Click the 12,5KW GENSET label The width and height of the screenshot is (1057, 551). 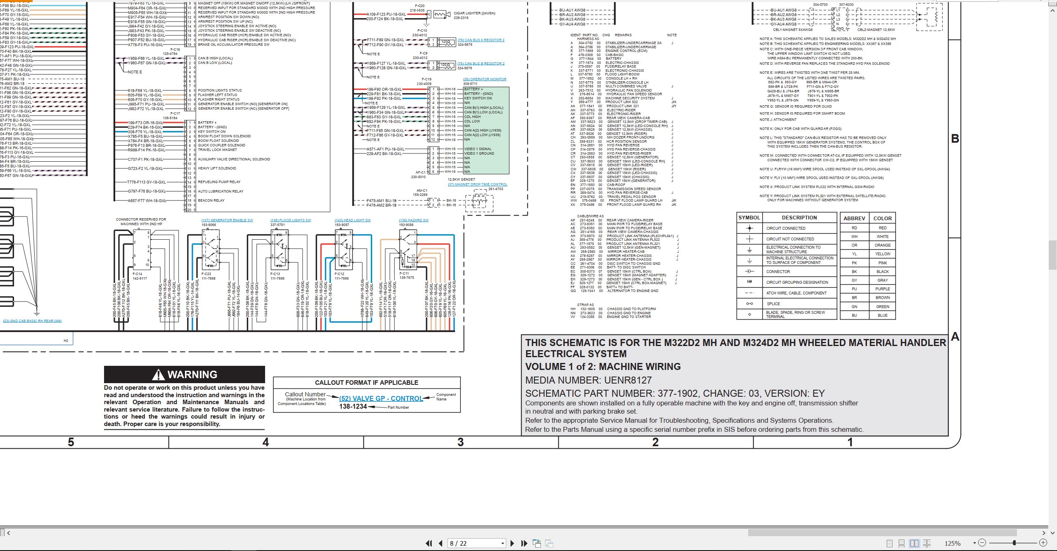coord(461,179)
